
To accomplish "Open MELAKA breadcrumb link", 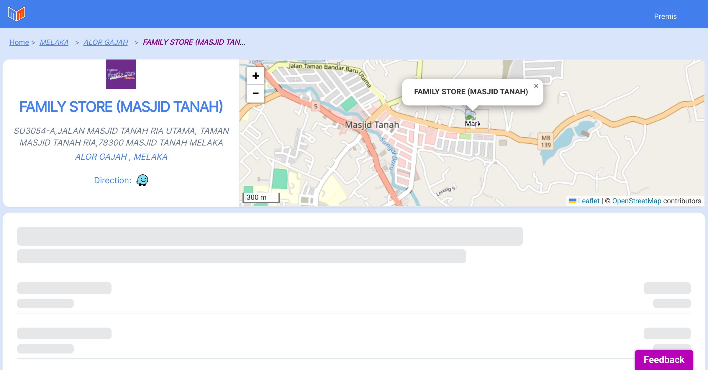I will tap(54, 42).
